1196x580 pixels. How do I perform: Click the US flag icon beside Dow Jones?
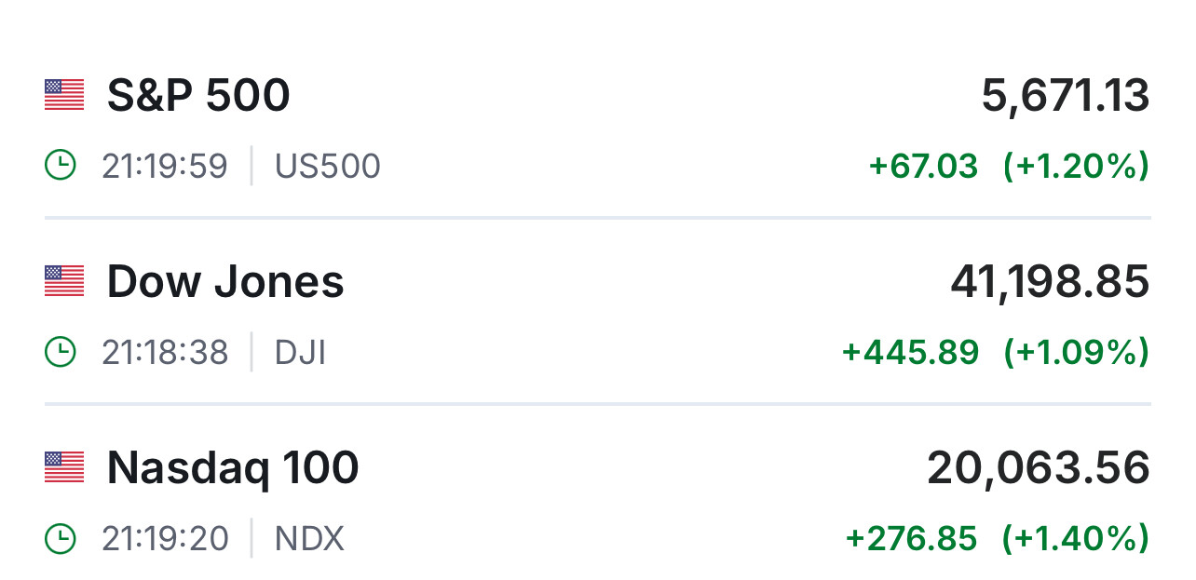[64, 281]
